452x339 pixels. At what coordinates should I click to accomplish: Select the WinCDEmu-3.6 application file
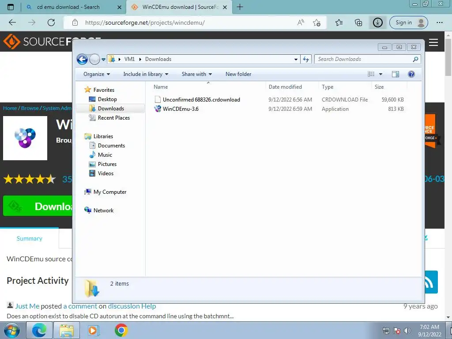(181, 109)
